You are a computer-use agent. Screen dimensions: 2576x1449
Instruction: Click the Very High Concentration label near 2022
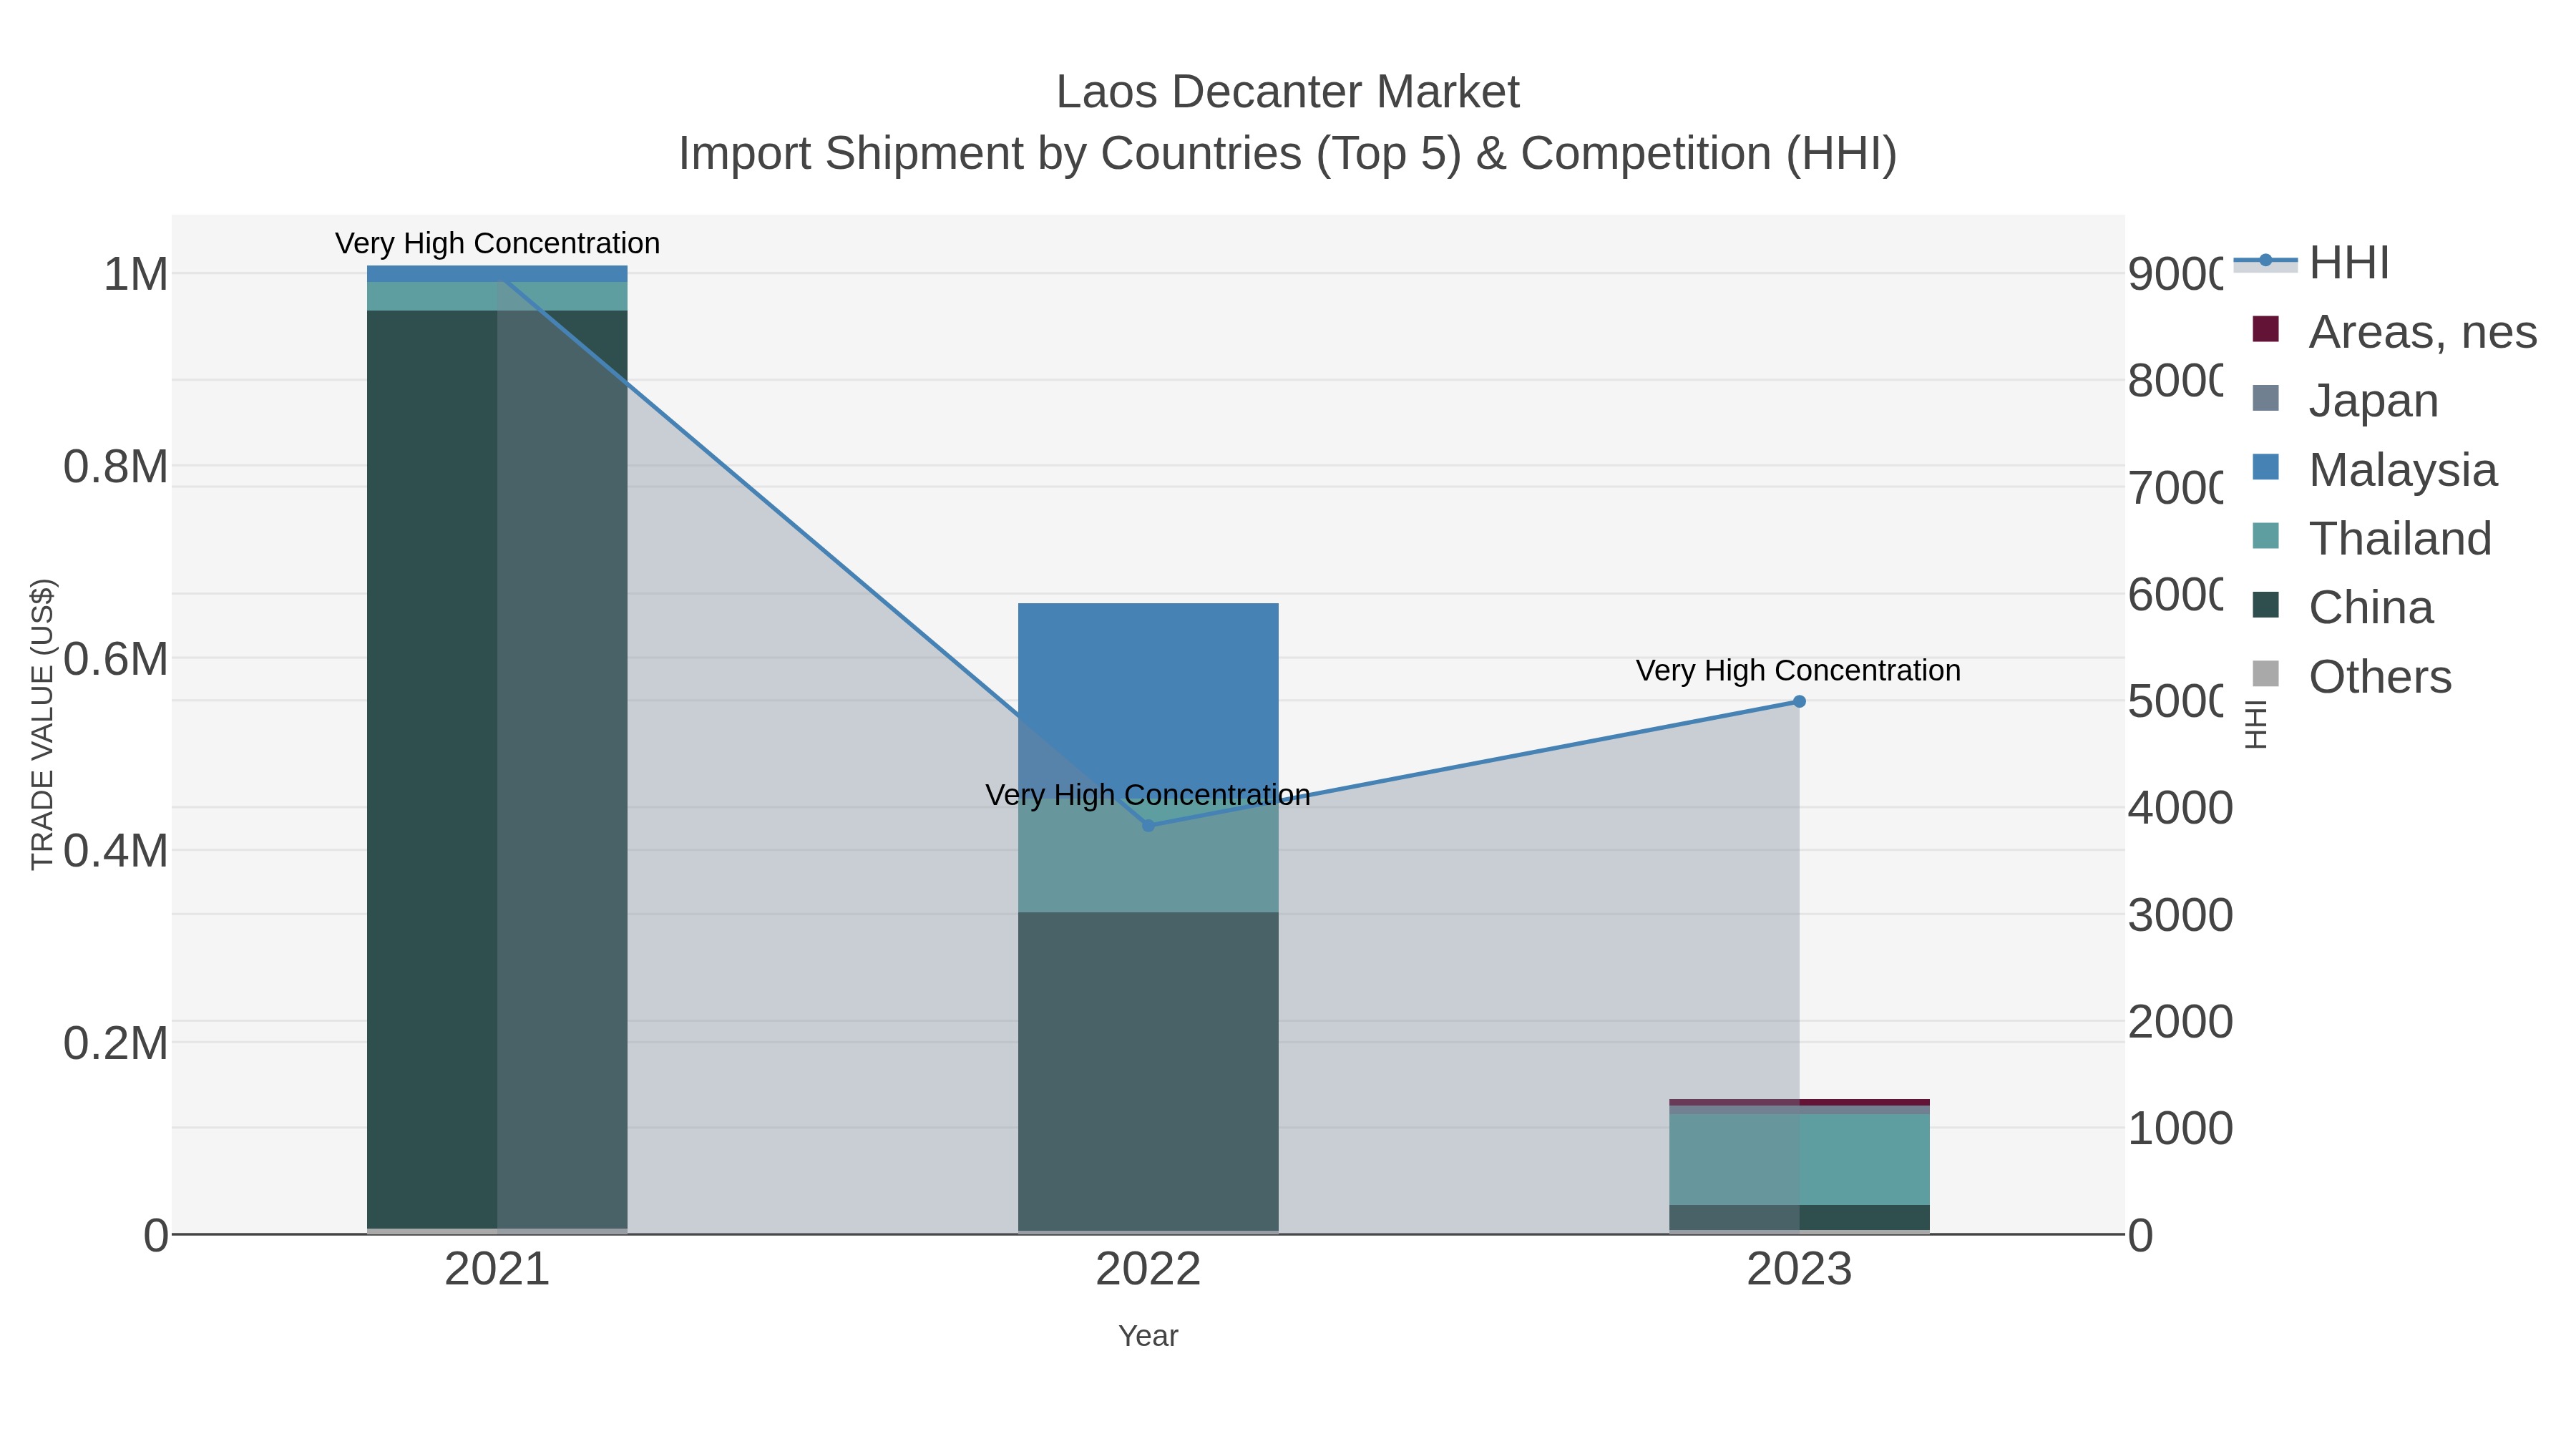[x=1148, y=795]
